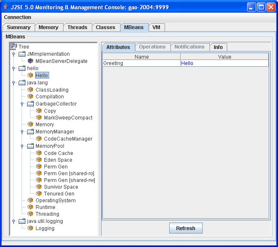278x247 pixels.
Task: Open the Operations sub-tab
Action: pyautogui.click(x=152, y=47)
